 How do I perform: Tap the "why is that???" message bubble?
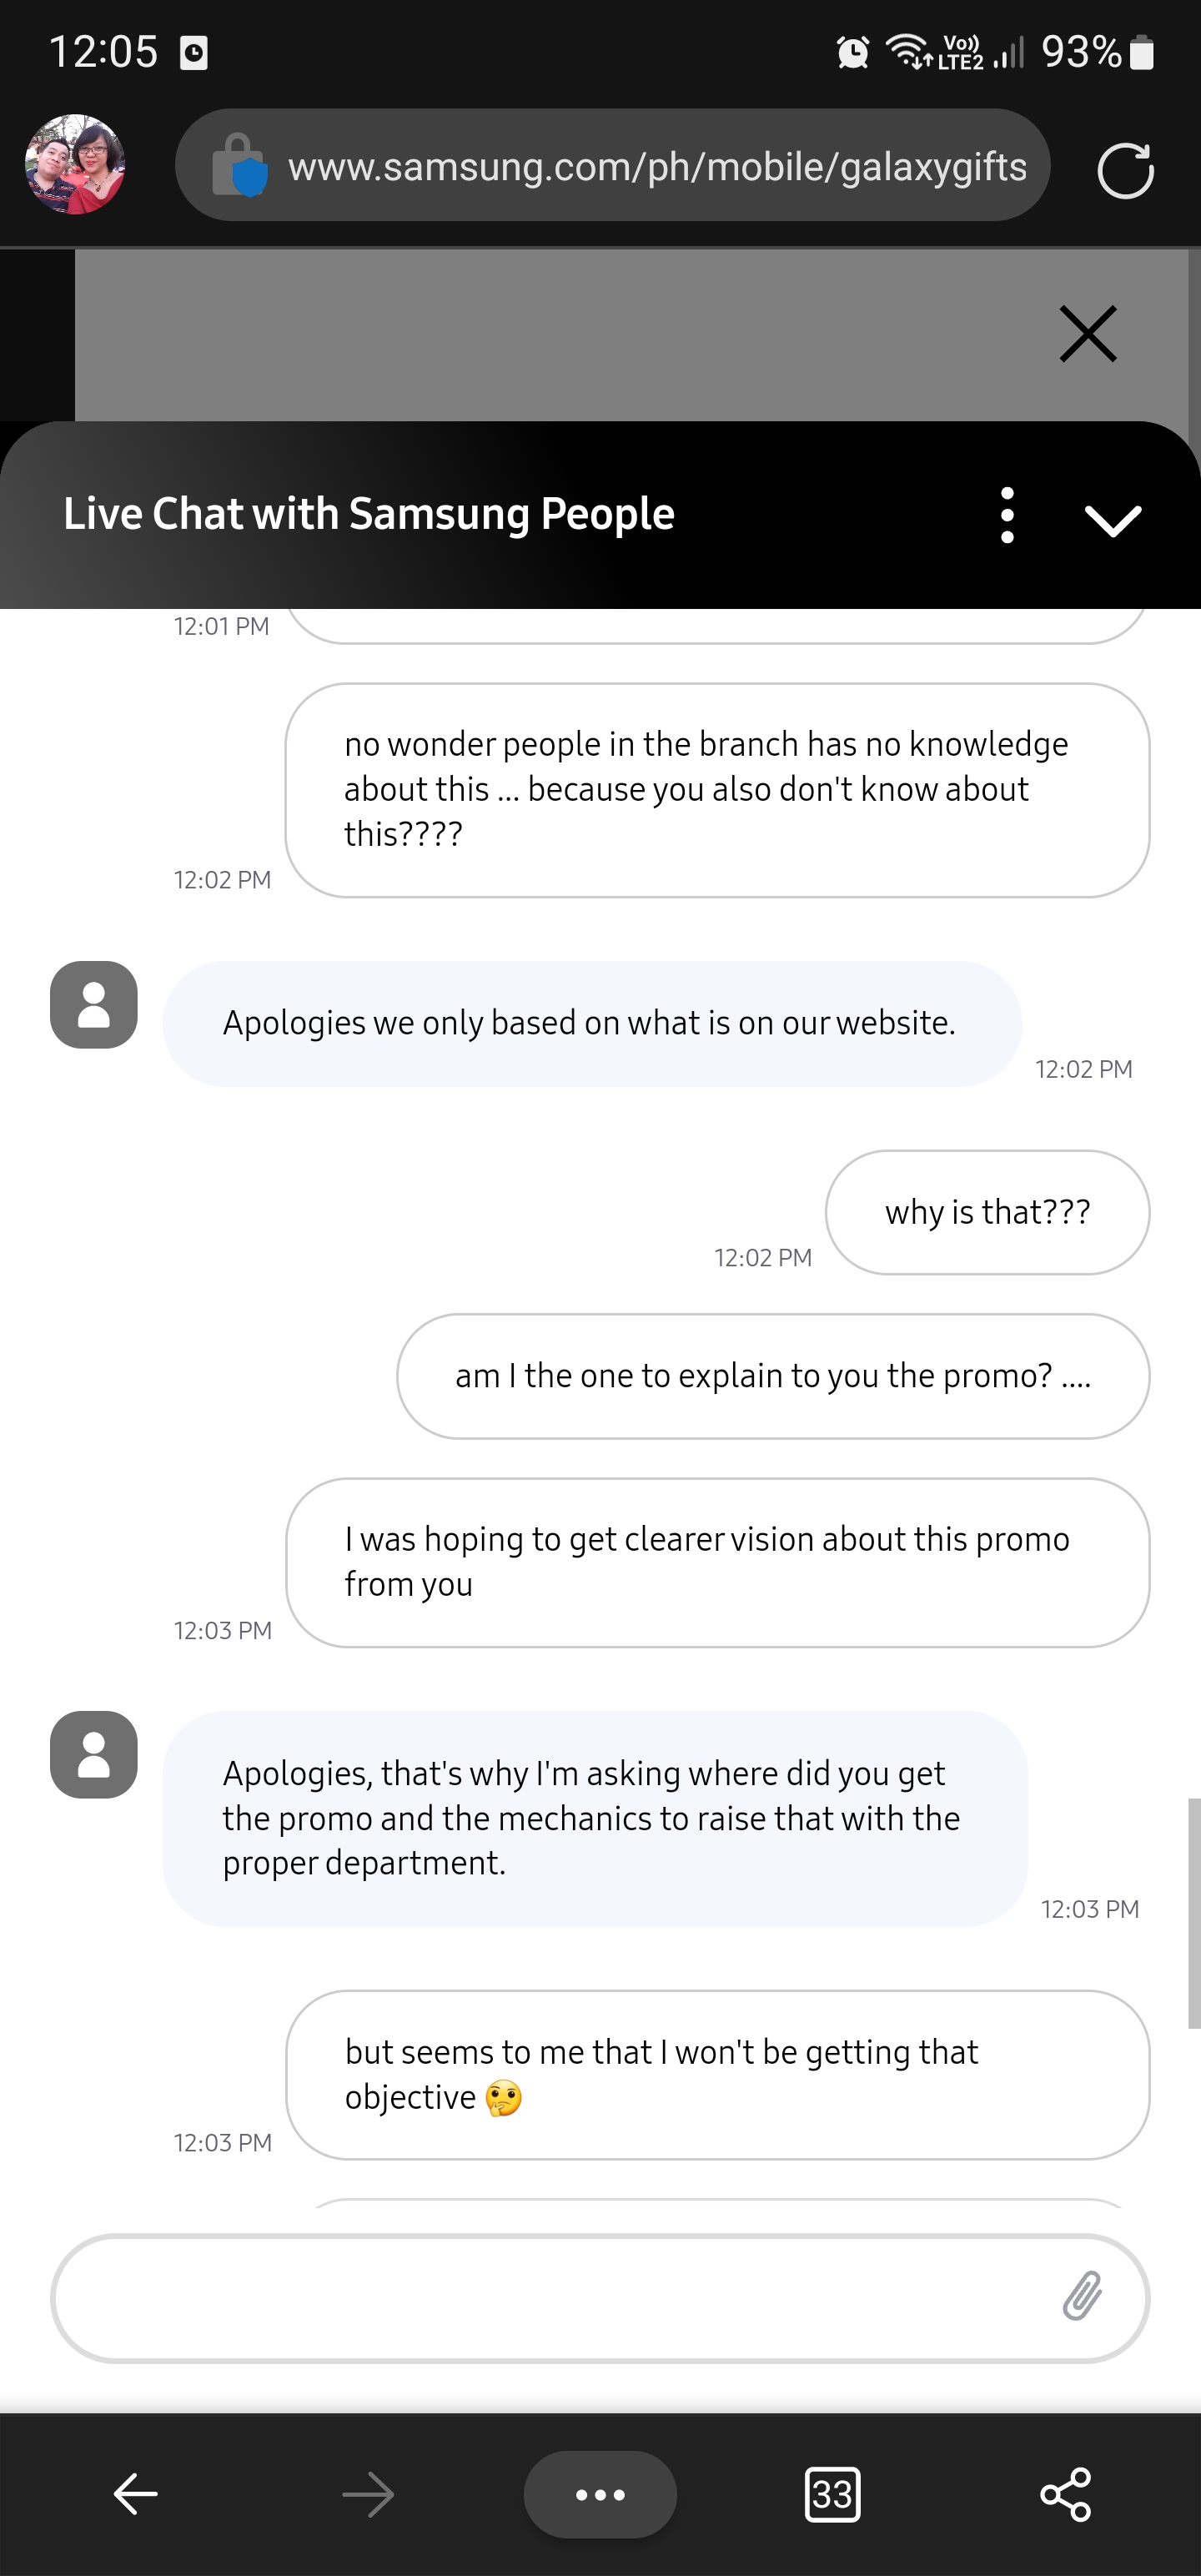coord(987,1212)
